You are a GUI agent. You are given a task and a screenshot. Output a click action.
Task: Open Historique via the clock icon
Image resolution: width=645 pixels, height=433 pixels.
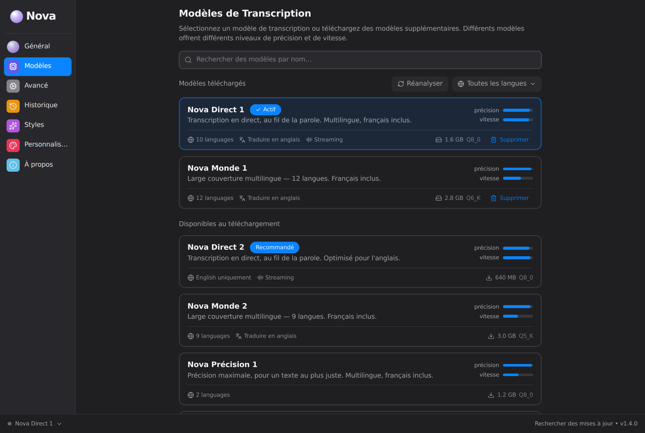point(13,106)
